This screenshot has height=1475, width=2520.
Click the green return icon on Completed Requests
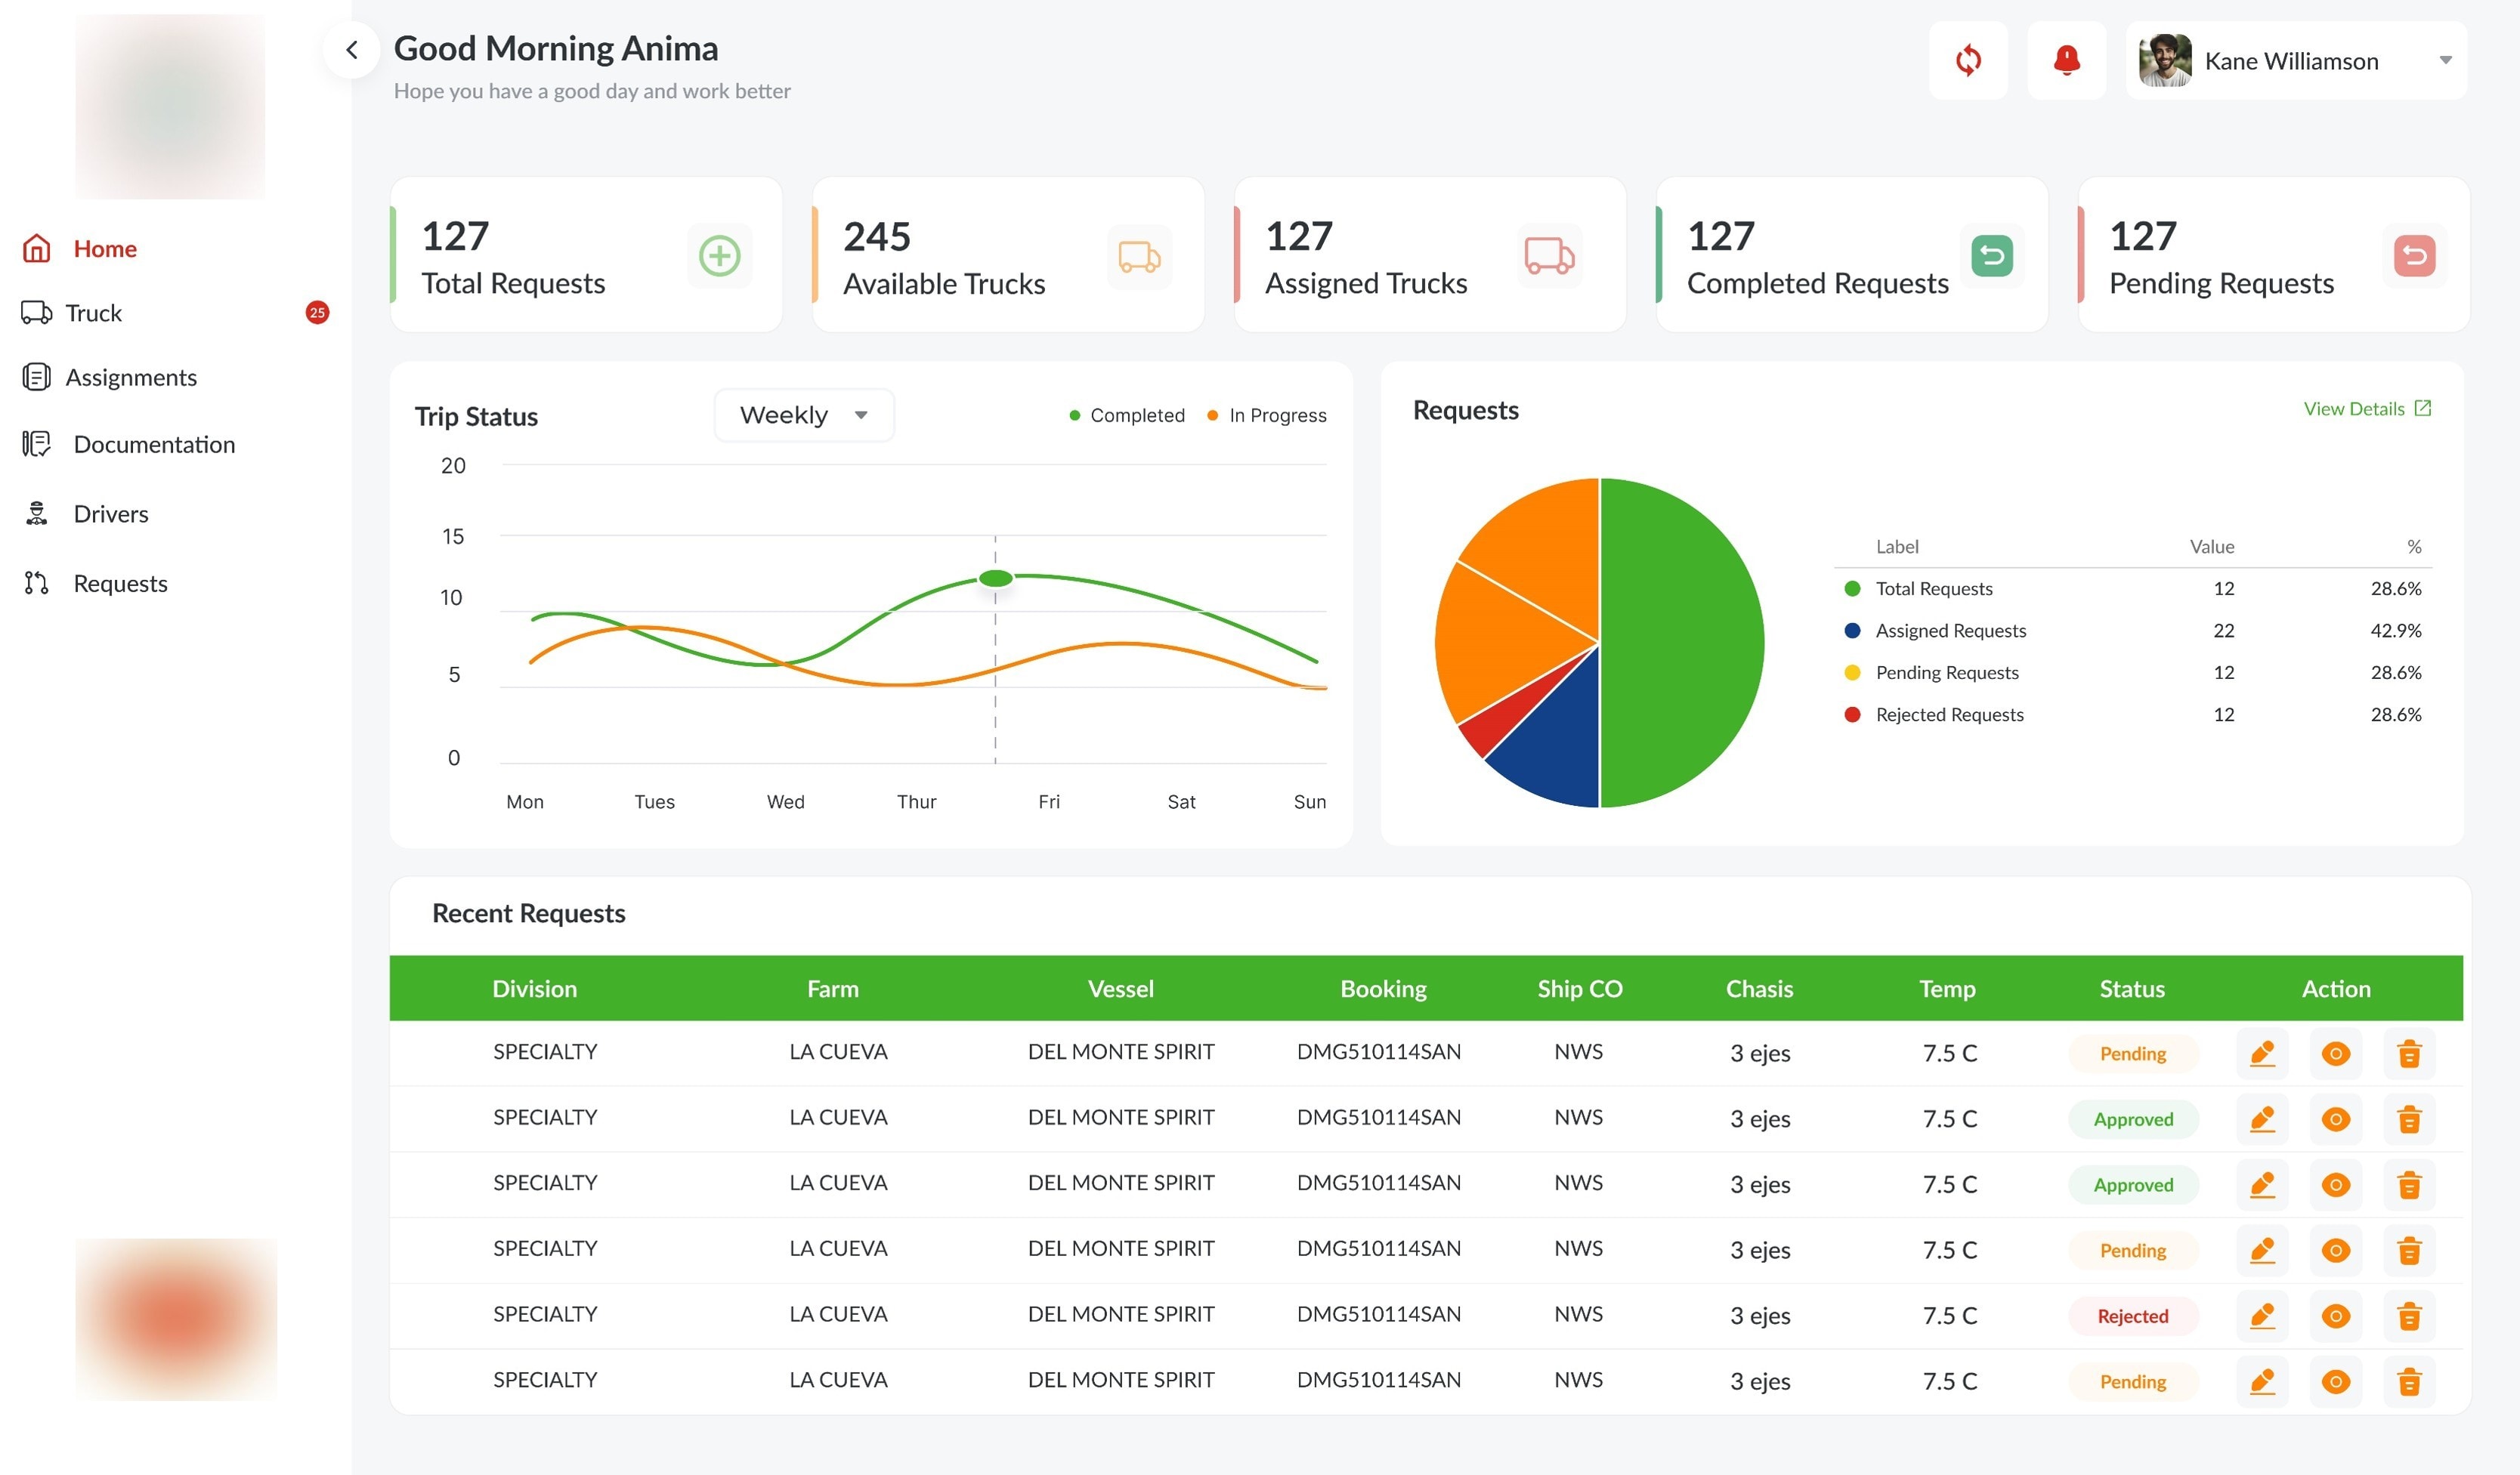pos(1991,256)
